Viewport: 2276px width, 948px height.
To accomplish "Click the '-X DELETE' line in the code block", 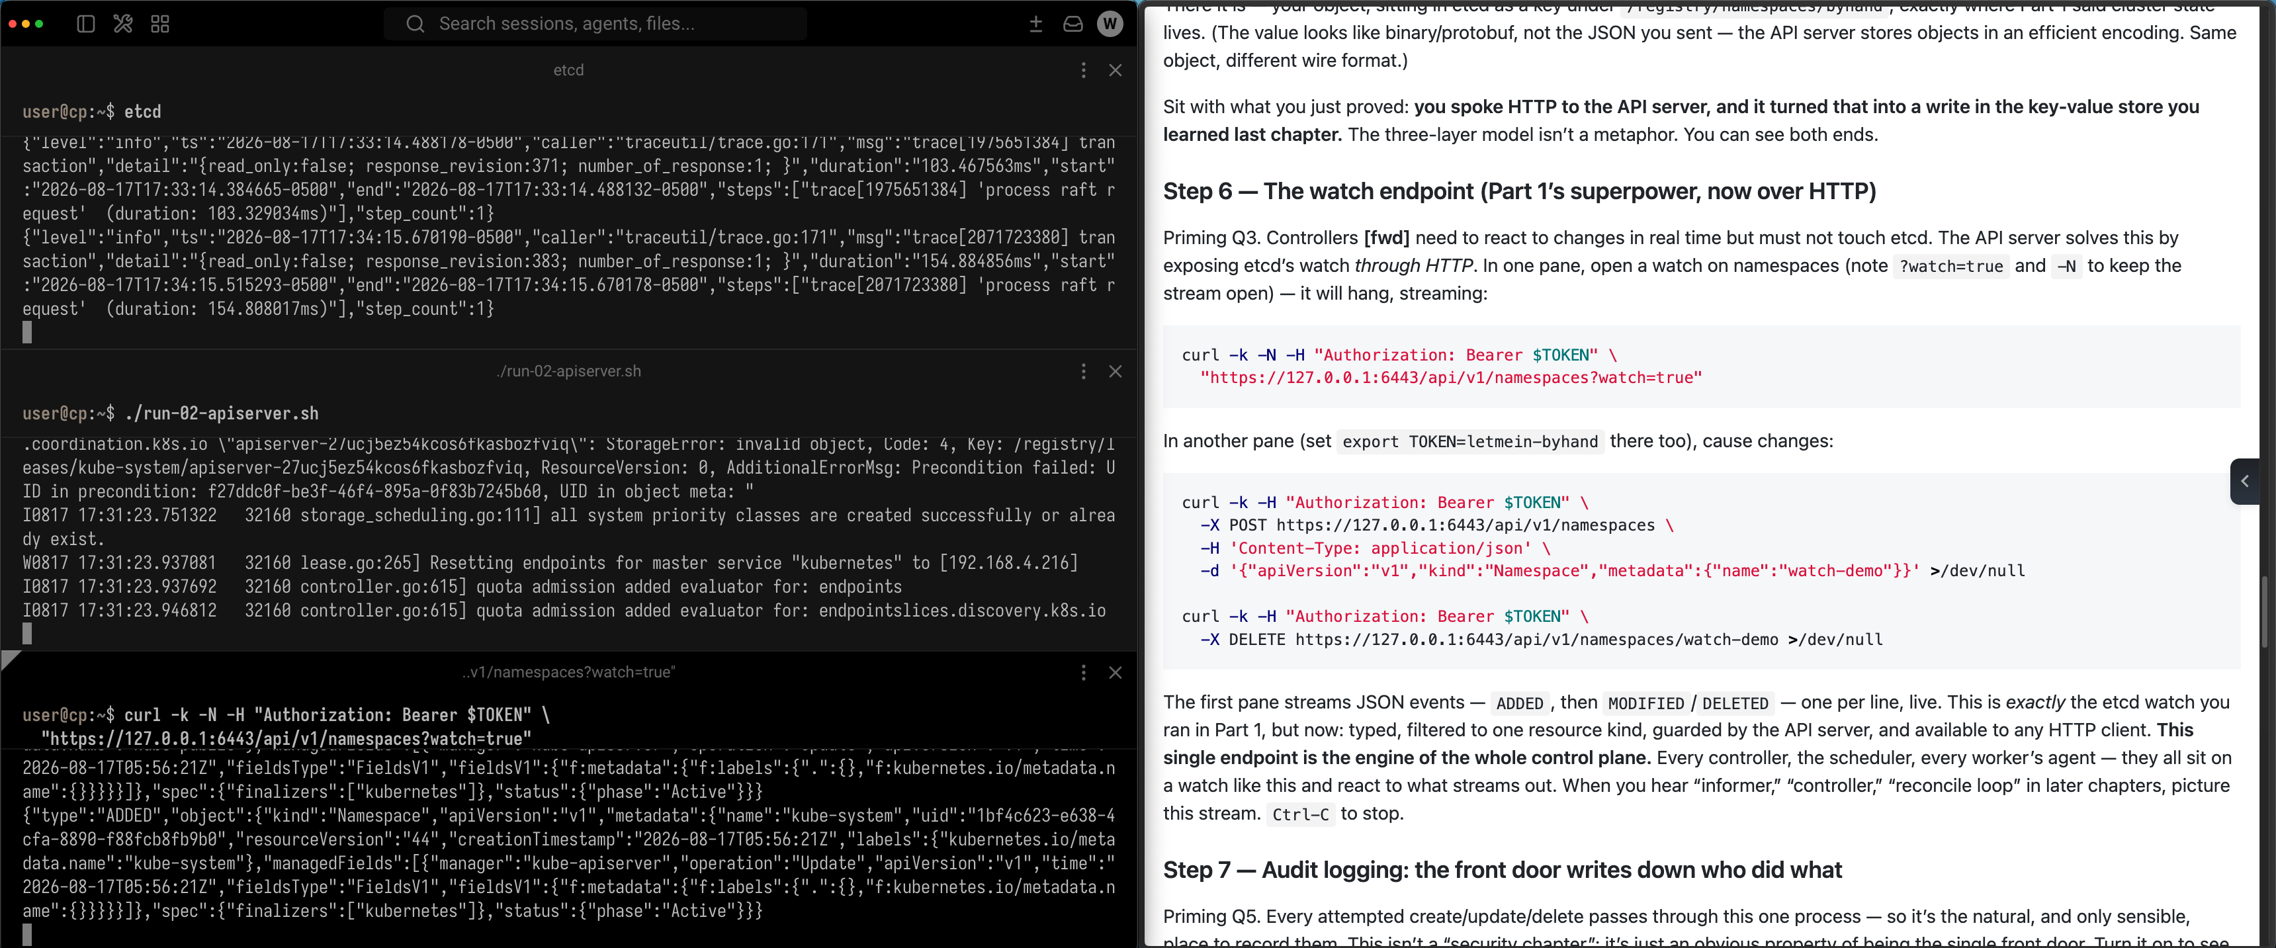I will [x=1541, y=639].
